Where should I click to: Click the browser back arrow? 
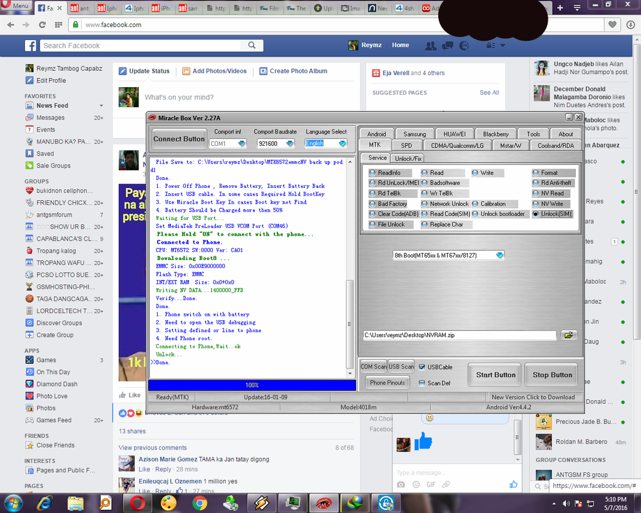[11, 25]
